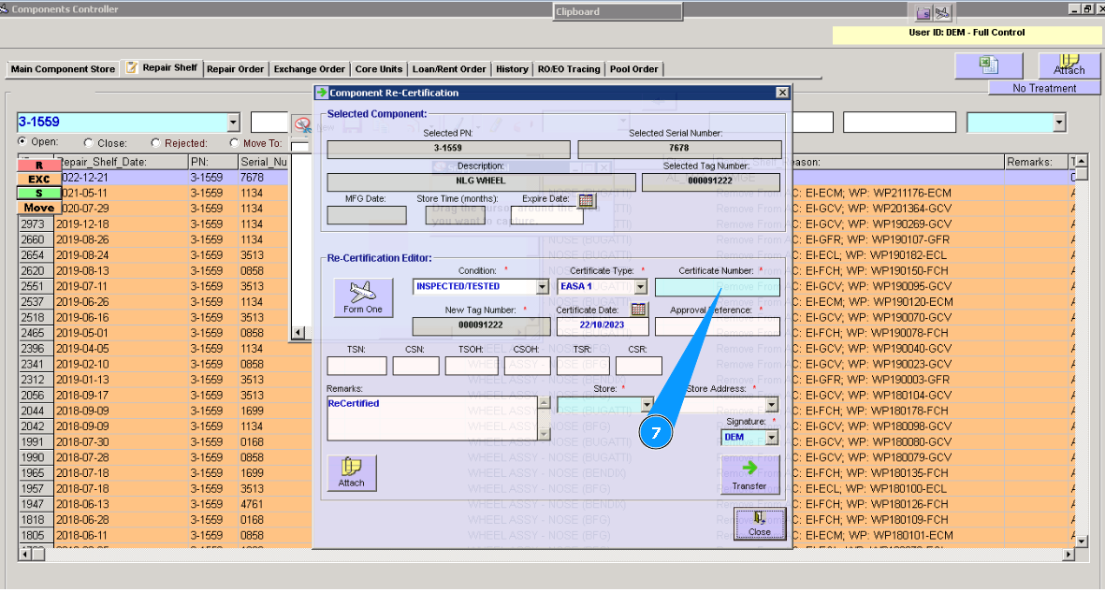Switch to the Pool Order tab

(633, 69)
